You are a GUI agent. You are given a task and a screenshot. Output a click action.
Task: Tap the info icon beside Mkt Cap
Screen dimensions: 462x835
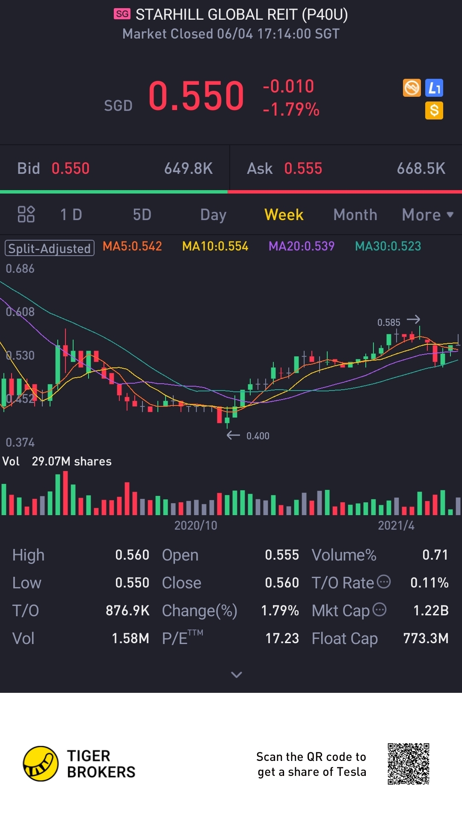click(379, 609)
